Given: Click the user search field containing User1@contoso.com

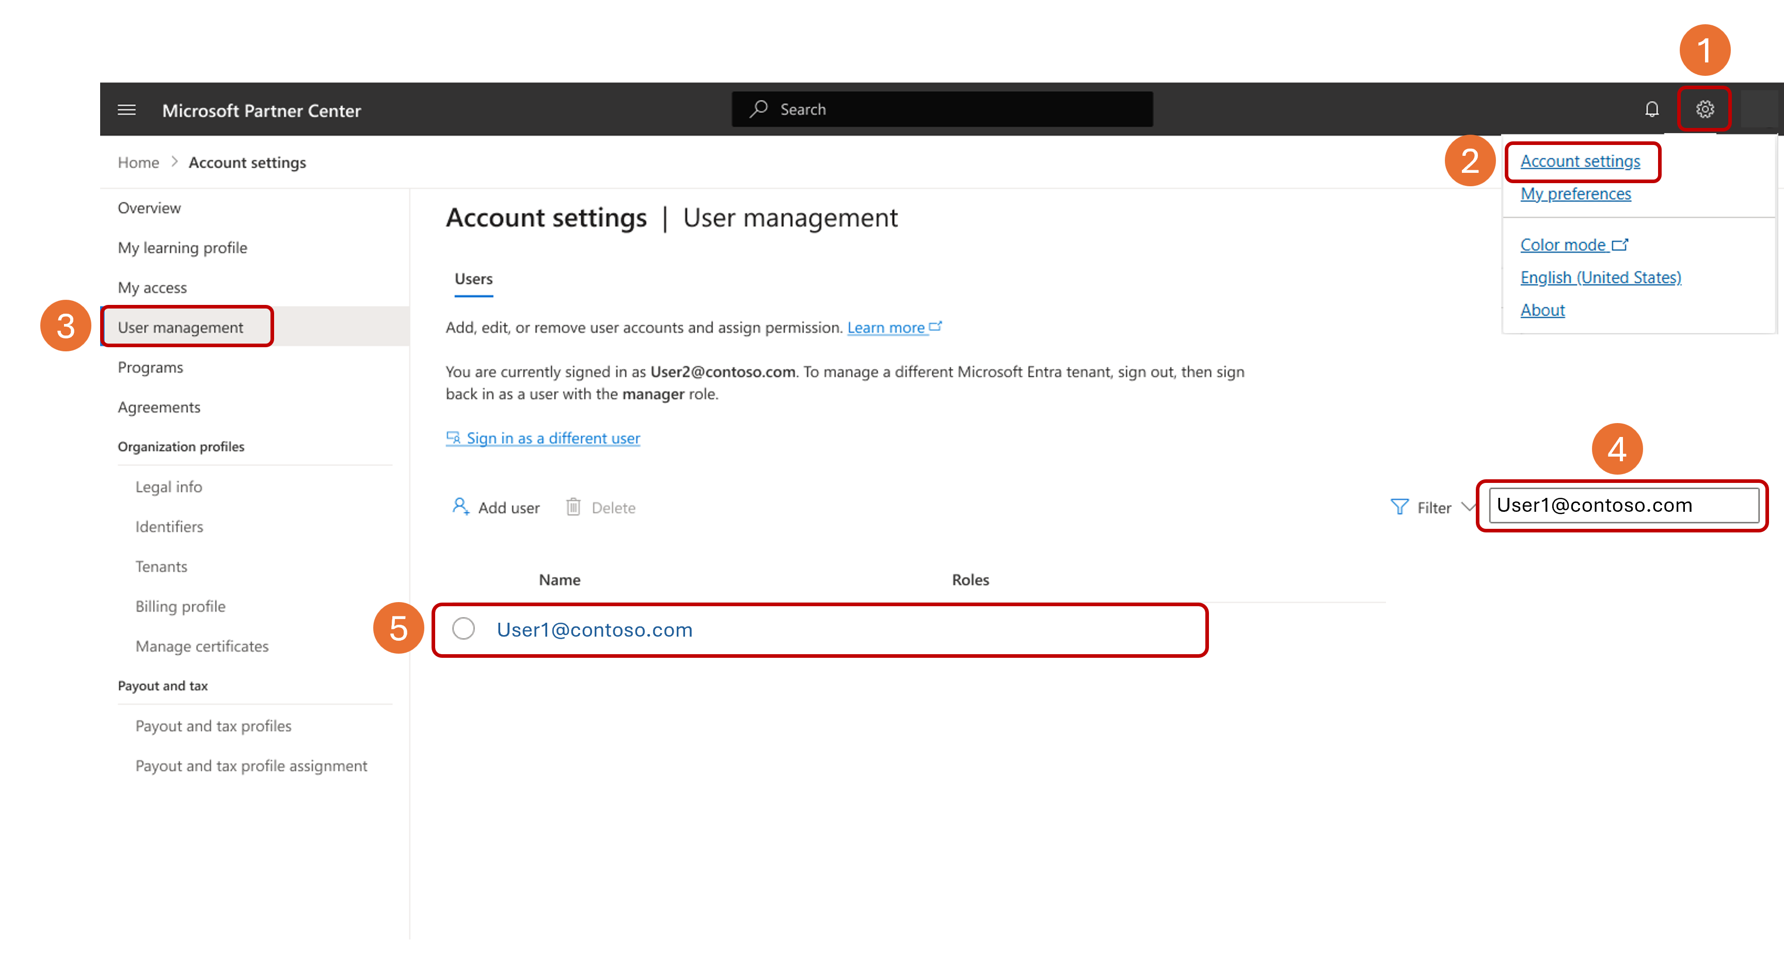Looking at the screenshot, I should point(1623,506).
